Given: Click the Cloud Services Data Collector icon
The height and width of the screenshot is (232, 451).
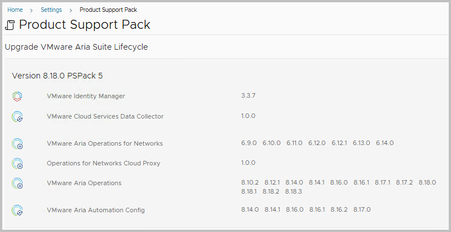Looking at the screenshot, I should (17, 117).
